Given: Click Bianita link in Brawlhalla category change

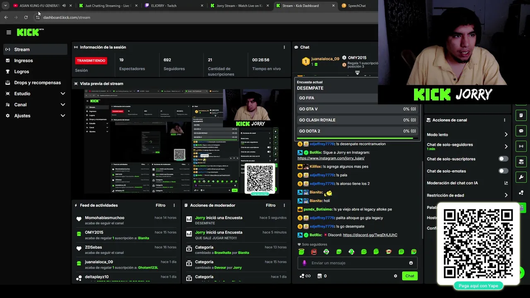Looking at the screenshot, I should click(243, 252).
